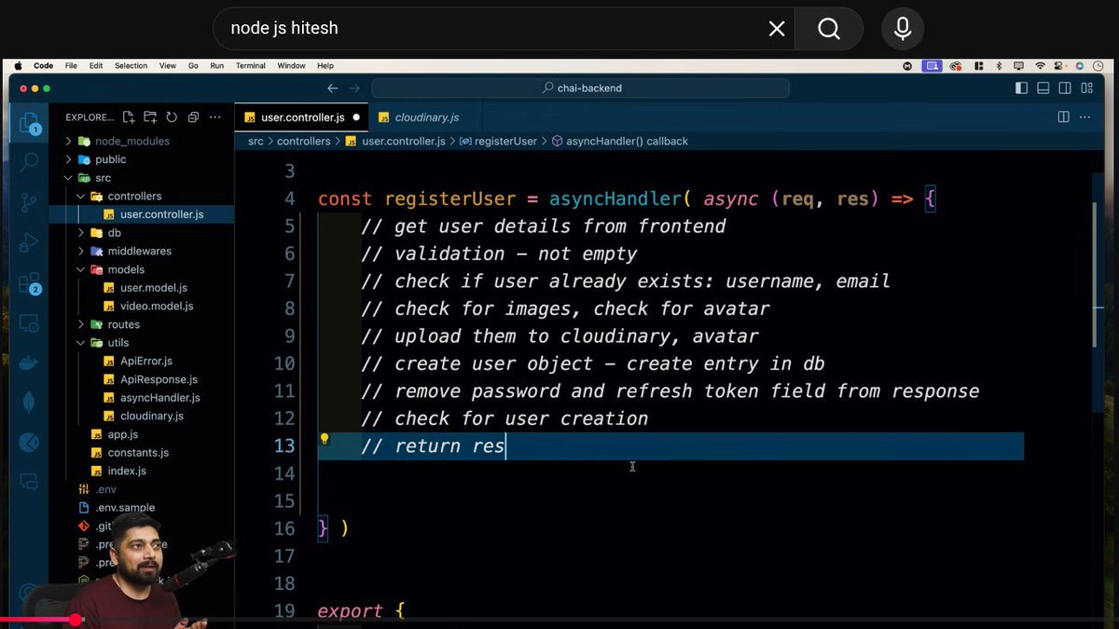
Task: Open the Remote Explorer view
Action: click(x=30, y=323)
